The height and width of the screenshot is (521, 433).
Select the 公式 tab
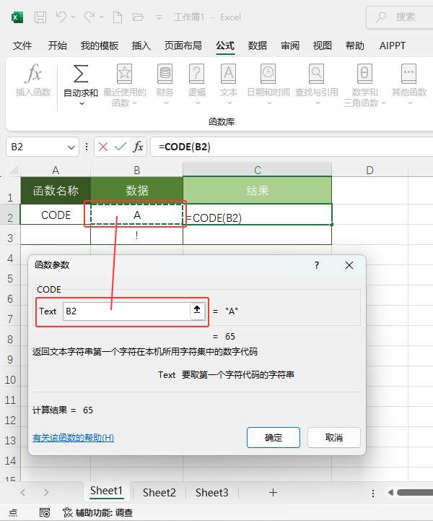coord(225,46)
